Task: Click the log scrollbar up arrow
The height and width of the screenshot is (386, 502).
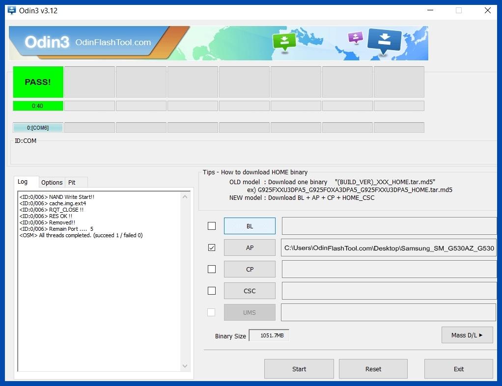Action: (x=185, y=197)
